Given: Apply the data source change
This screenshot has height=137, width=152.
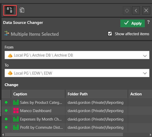Looking at the screenshot, I should click(x=132, y=23).
